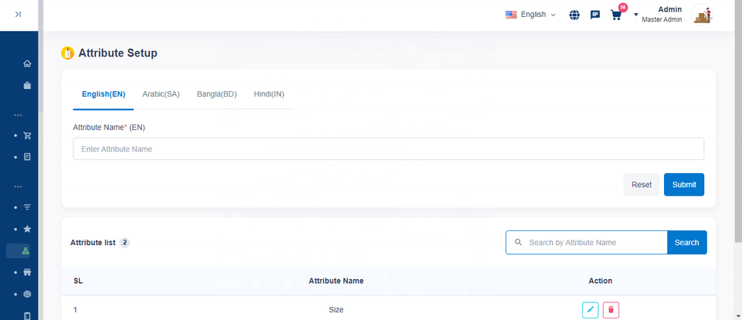Switch to the Bangla(BD) tab
The width and height of the screenshot is (742, 320).
click(x=216, y=94)
